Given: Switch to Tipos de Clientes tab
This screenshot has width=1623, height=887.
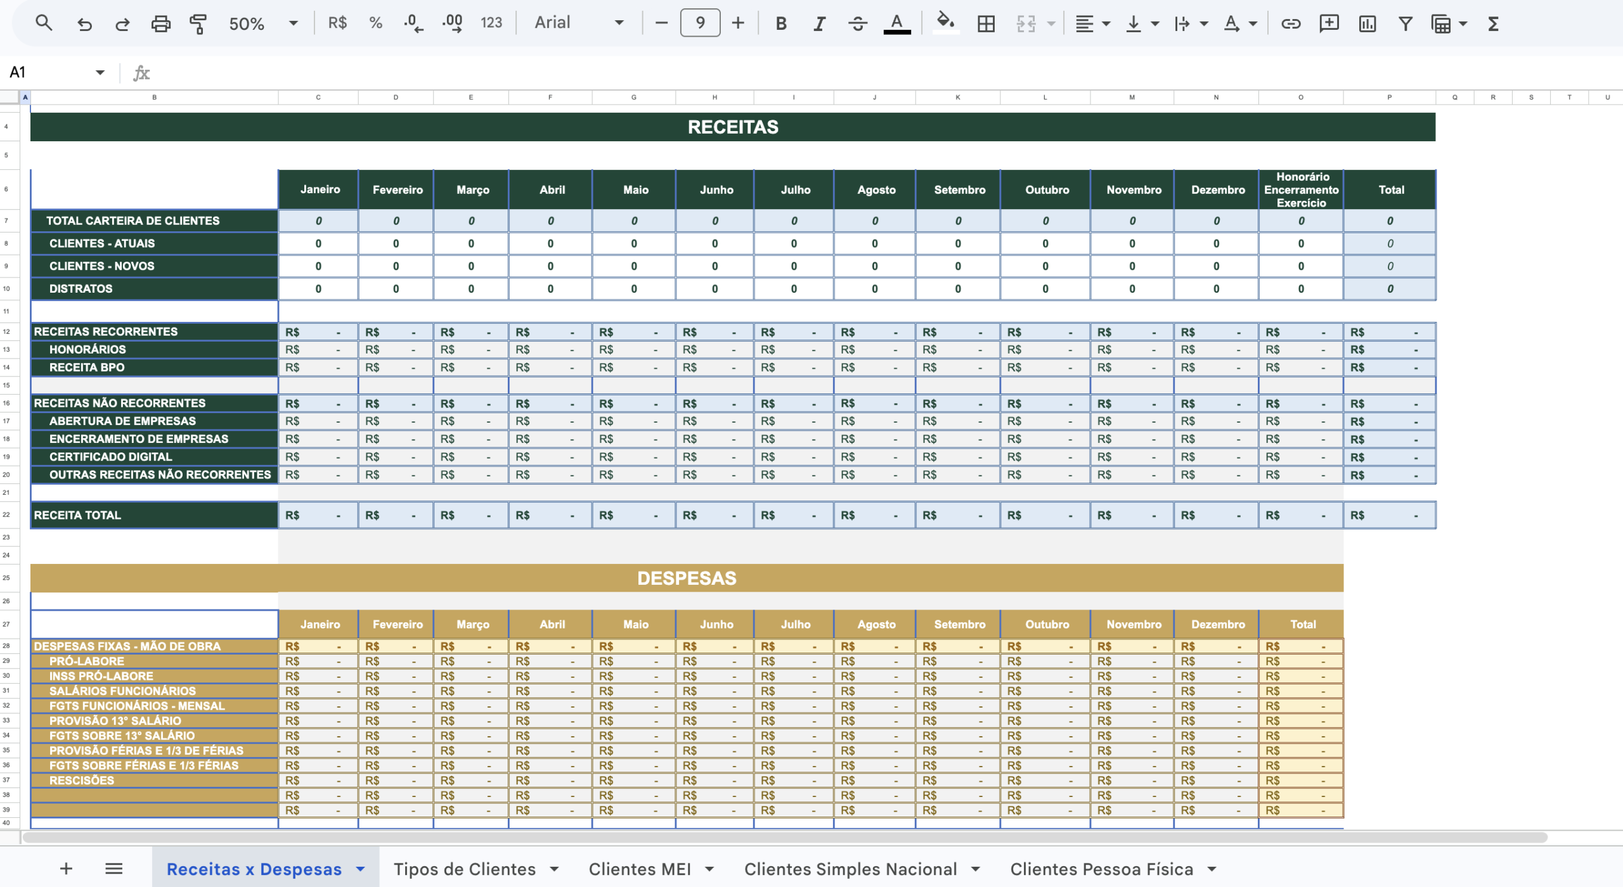Looking at the screenshot, I should (x=465, y=869).
